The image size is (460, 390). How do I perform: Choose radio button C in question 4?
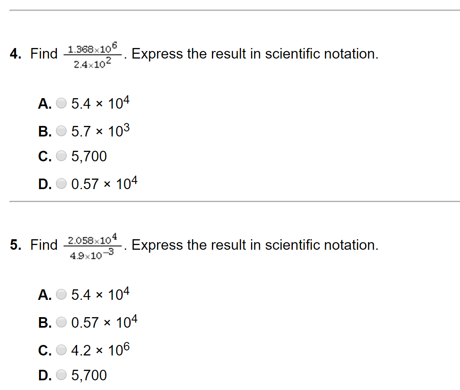coord(62,157)
